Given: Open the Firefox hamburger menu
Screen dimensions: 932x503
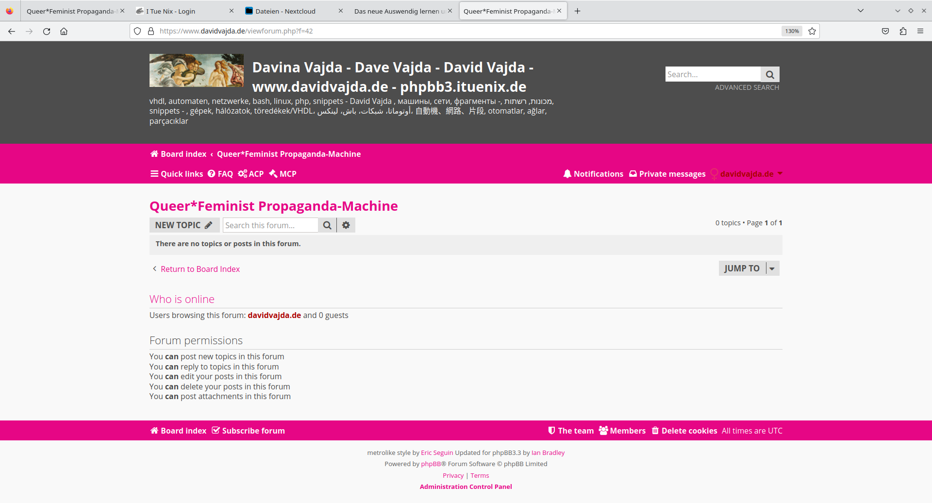Looking at the screenshot, I should point(920,31).
